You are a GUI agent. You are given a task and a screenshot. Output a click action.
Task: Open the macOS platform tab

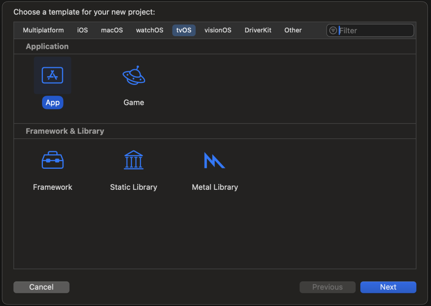pyautogui.click(x=112, y=30)
